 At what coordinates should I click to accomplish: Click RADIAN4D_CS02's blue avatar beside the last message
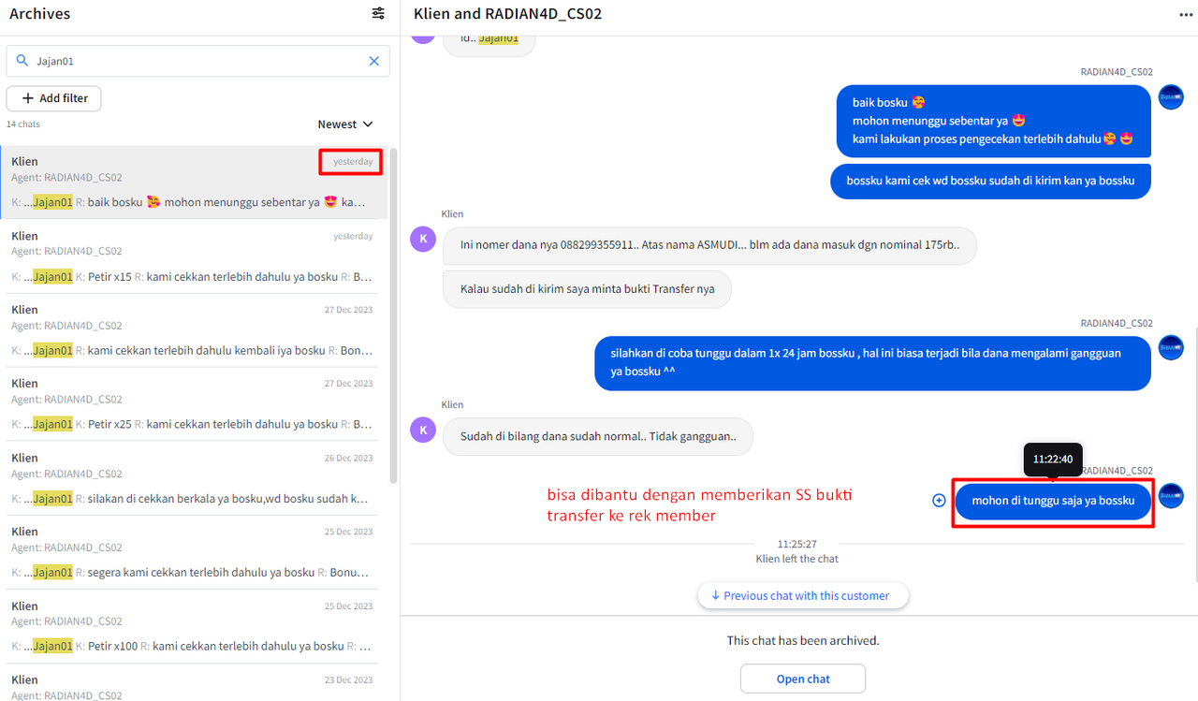(1171, 495)
